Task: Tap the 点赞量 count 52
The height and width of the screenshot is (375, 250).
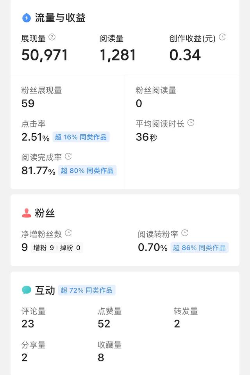Action: click(x=104, y=324)
